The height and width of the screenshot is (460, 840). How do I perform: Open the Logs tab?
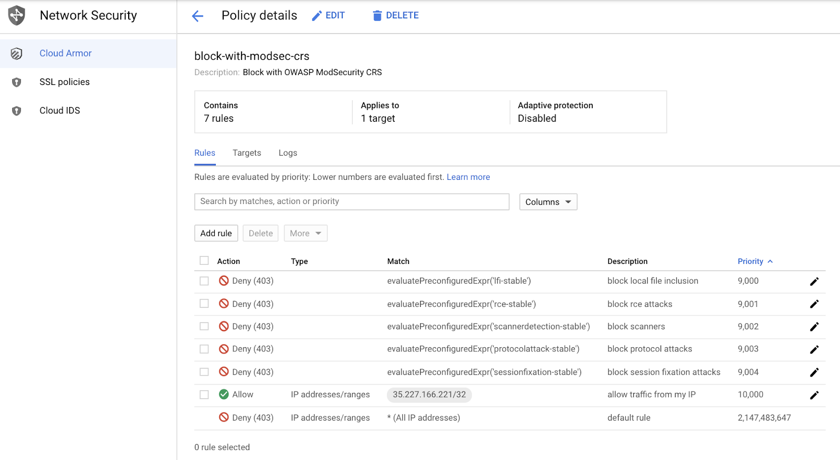[x=288, y=153]
